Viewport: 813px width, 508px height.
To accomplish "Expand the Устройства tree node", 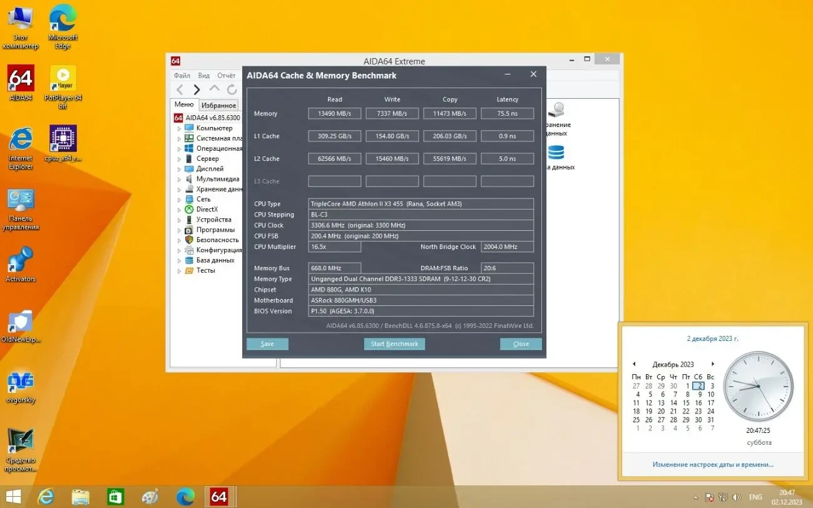I will pyautogui.click(x=180, y=219).
